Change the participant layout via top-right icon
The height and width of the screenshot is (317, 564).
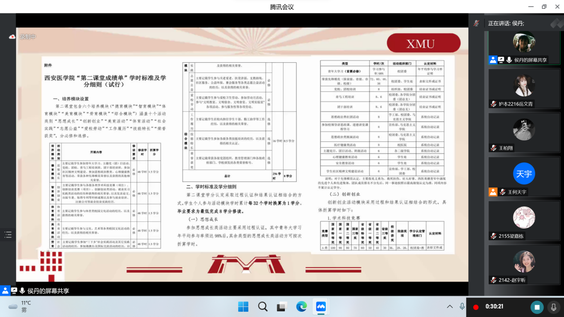[x=556, y=23]
